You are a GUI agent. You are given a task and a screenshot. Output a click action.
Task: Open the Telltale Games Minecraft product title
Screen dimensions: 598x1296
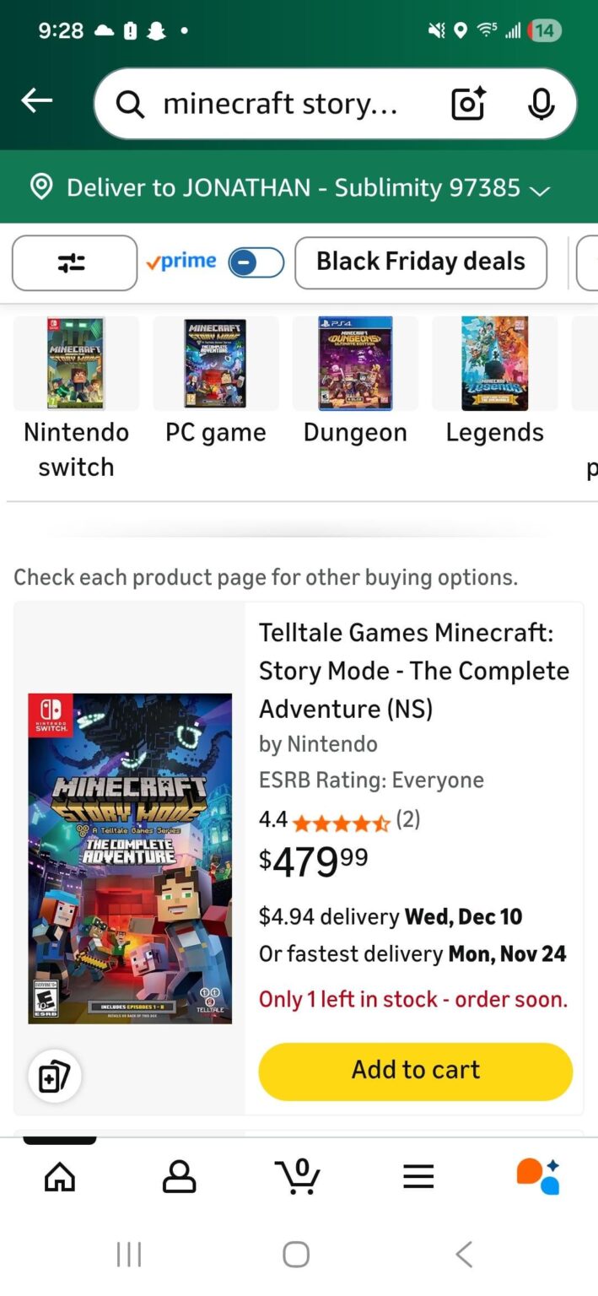tap(413, 670)
